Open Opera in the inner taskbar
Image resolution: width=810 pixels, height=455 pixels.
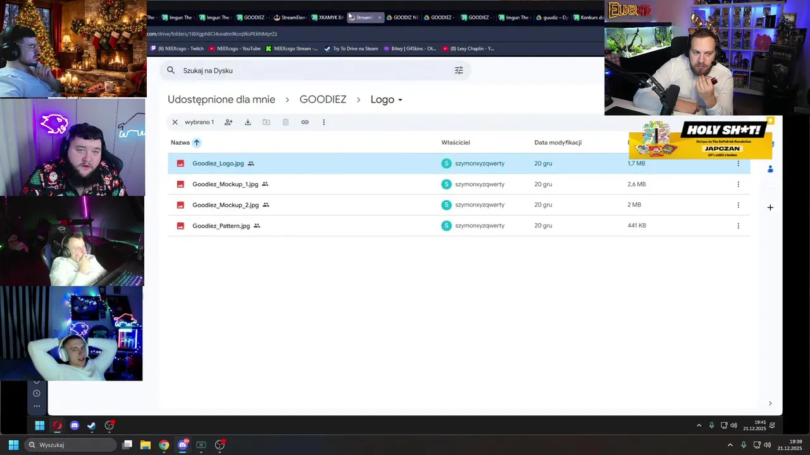58,425
